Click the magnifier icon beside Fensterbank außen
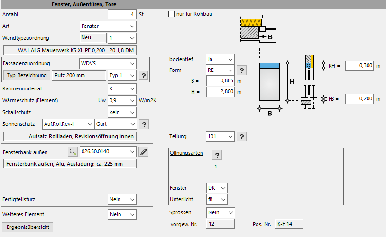Image resolution: width=386 pixels, height=237 pixels. point(73,152)
